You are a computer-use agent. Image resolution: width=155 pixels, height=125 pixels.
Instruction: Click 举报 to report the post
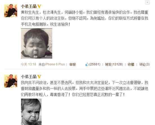pos(72,64)
